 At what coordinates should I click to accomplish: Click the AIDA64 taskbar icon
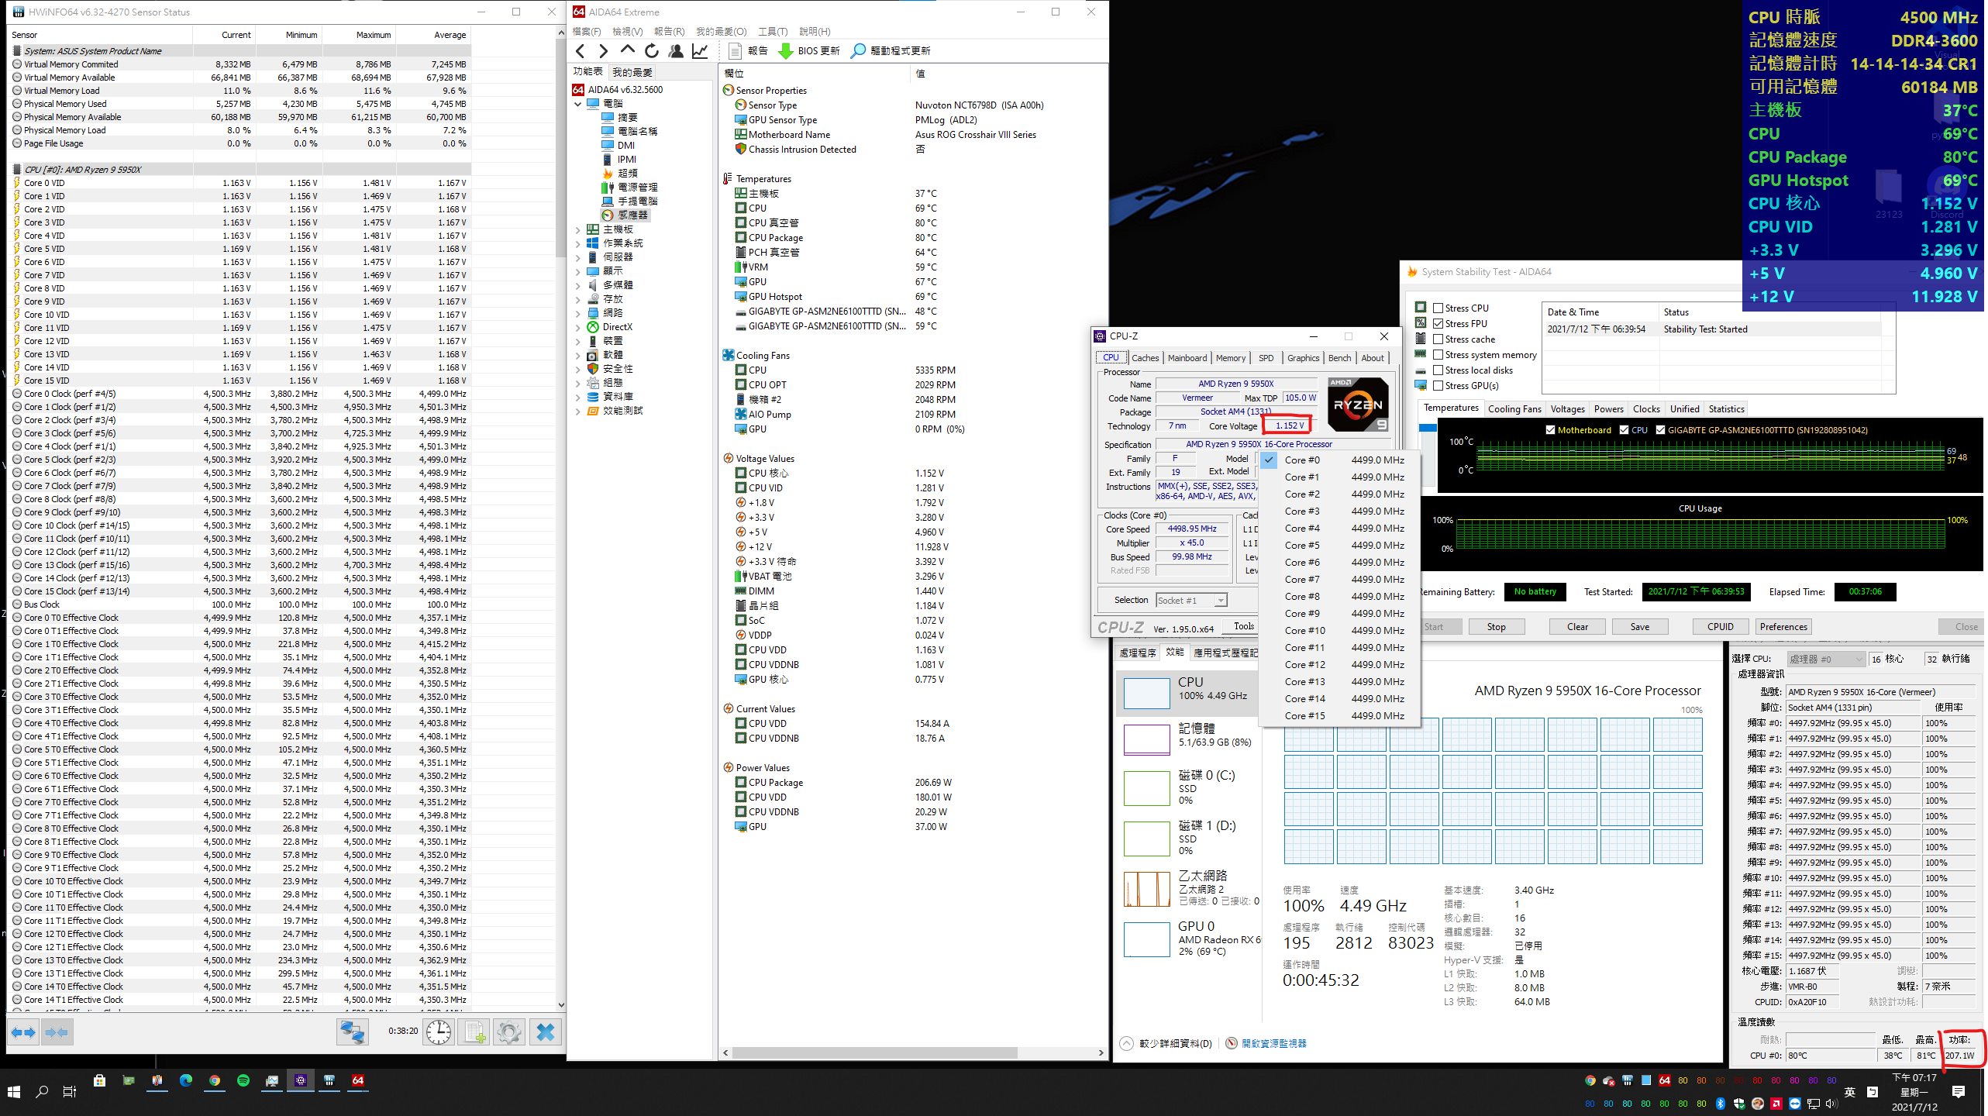358,1080
